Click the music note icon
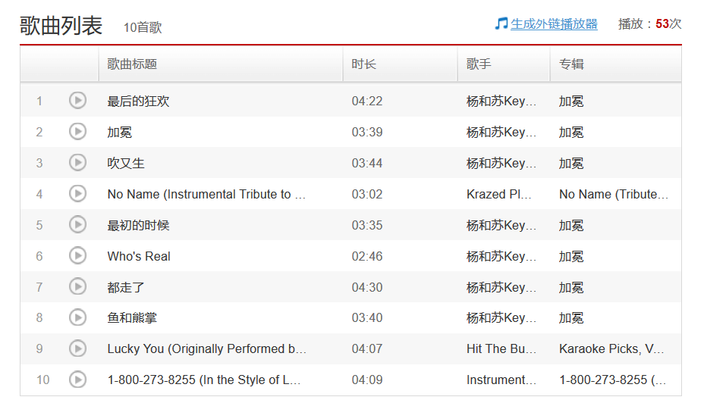Viewport: 704px width, 400px height. (501, 23)
